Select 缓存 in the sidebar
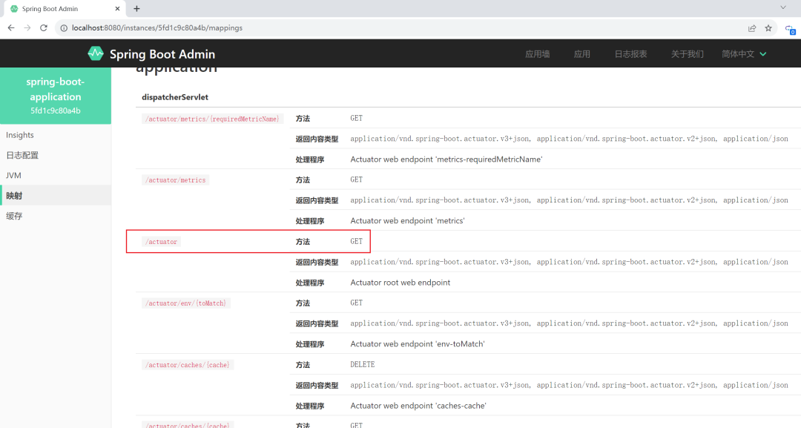The width and height of the screenshot is (801, 428). point(56,216)
